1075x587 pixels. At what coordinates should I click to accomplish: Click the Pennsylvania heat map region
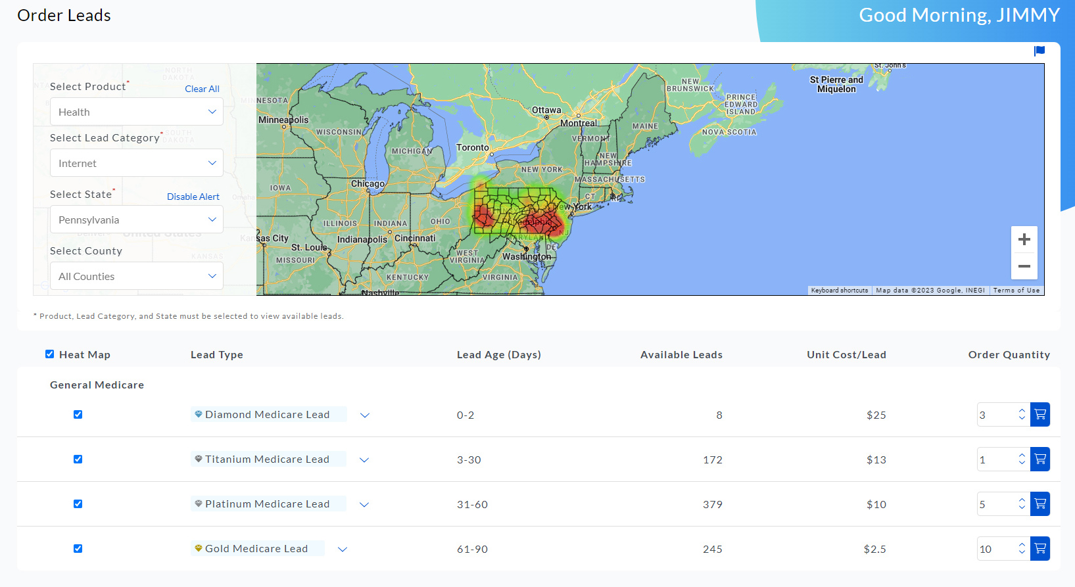point(519,212)
